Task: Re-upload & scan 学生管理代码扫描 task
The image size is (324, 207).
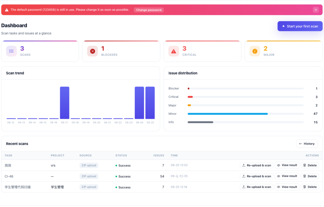Action: [256, 187]
